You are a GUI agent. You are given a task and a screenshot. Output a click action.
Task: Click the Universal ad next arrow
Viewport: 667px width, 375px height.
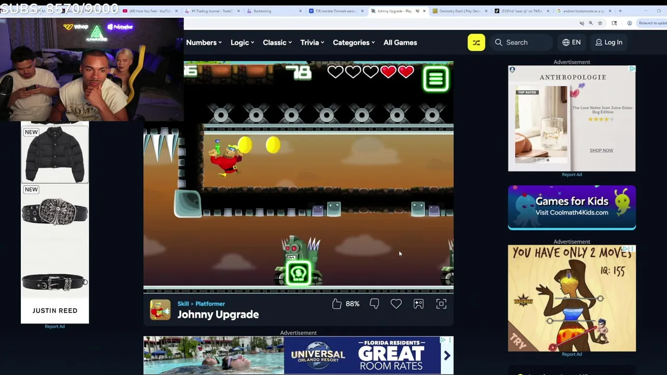447,356
